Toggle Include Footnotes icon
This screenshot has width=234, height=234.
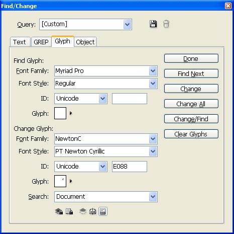[102, 211]
